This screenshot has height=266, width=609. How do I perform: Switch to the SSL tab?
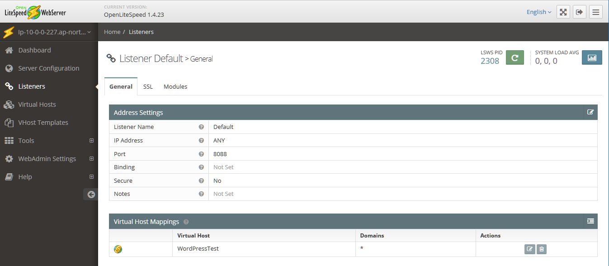[148, 86]
